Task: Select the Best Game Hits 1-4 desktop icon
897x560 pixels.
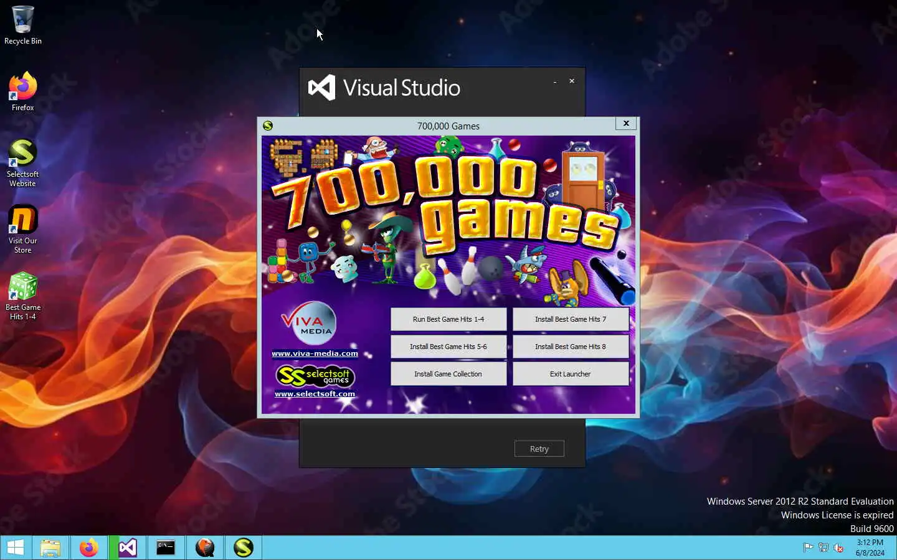Action: 22,296
